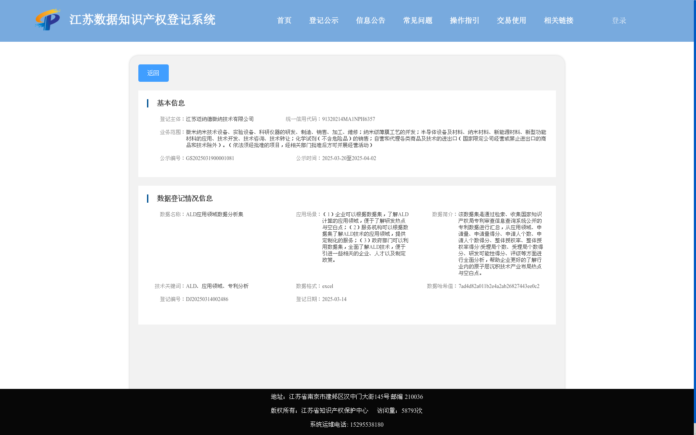Click the footer text 江苏省知识产权保护中心

click(x=335, y=411)
